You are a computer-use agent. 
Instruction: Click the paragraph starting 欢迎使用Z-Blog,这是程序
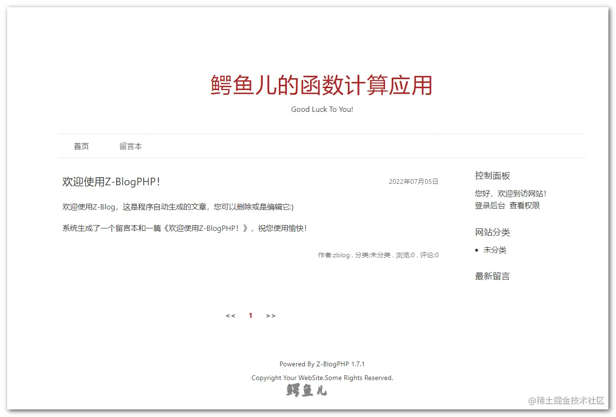pyautogui.click(x=178, y=207)
